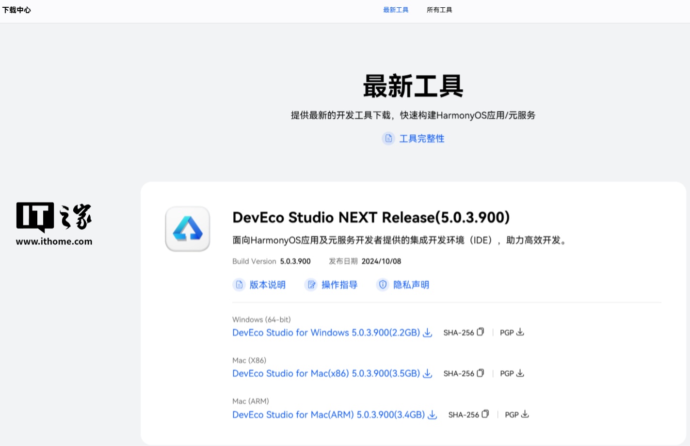
Task: Click the Mac (ARM) platform label
Action: [x=251, y=401]
